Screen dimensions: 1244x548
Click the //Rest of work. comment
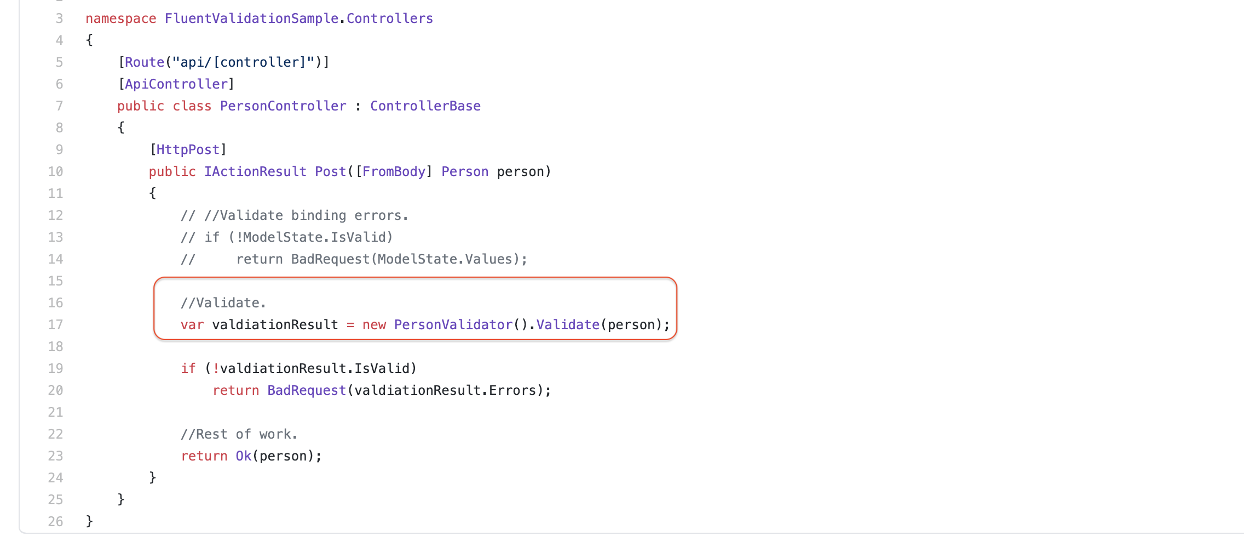click(x=239, y=434)
